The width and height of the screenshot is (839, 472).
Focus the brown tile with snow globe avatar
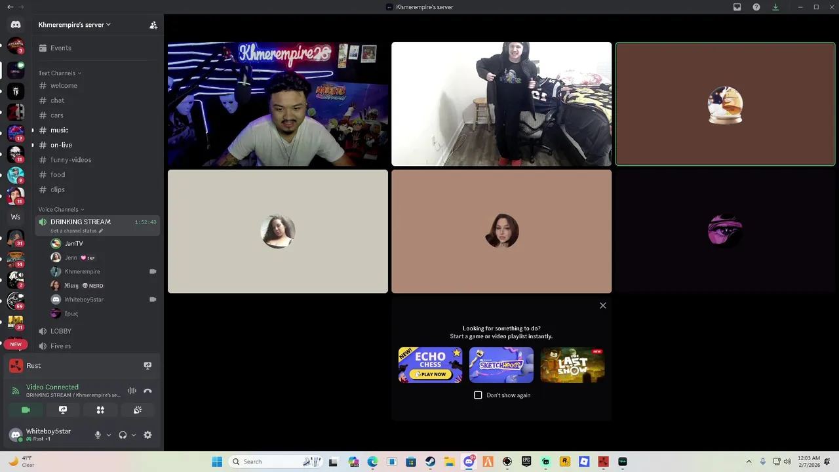[725, 104]
